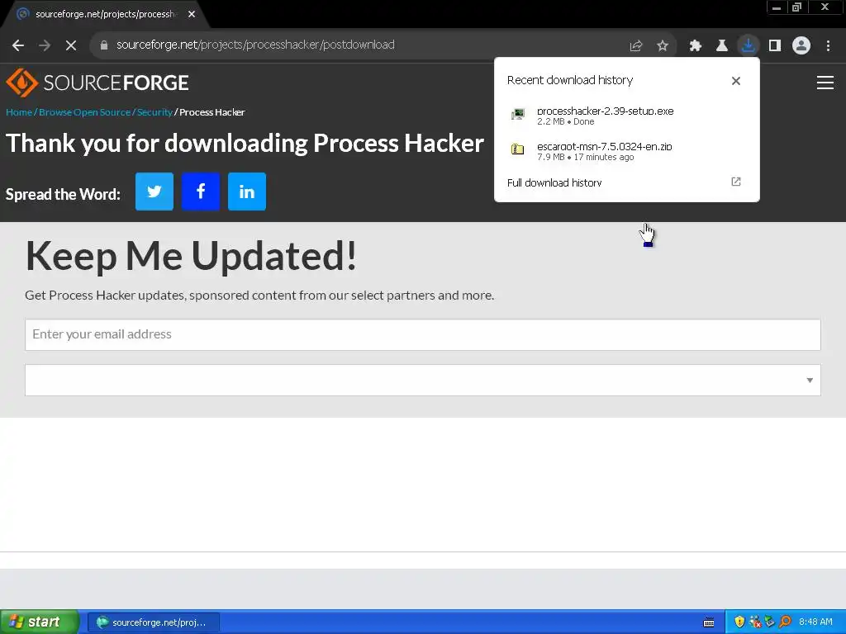846x634 pixels.
Task: Open the extensions puzzle icon
Action: click(696, 46)
